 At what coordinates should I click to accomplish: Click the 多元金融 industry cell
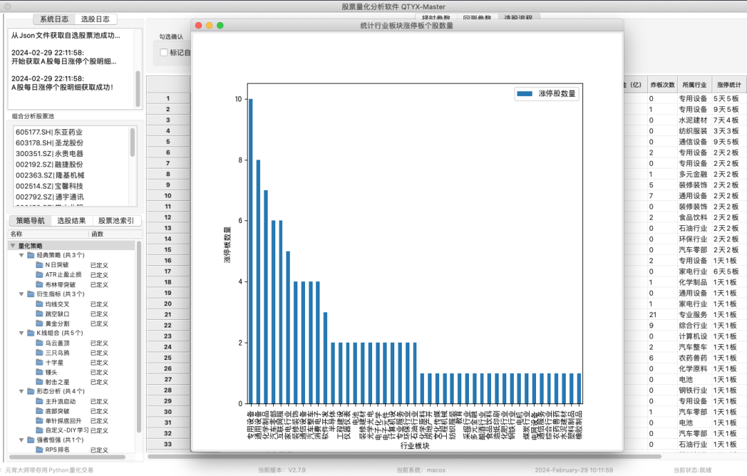pos(693,174)
